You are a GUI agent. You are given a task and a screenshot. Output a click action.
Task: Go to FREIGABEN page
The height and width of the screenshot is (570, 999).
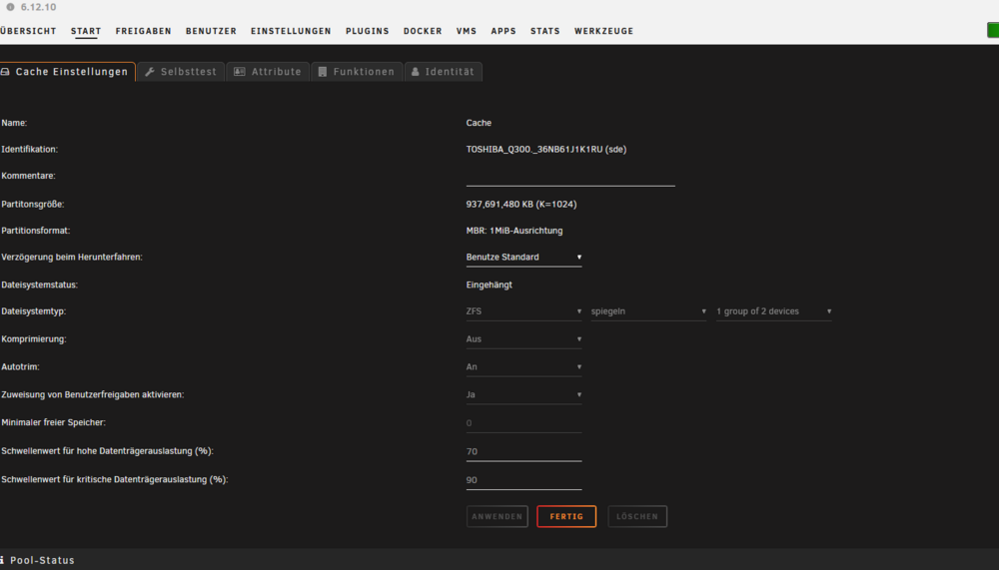pyautogui.click(x=143, y=31)
